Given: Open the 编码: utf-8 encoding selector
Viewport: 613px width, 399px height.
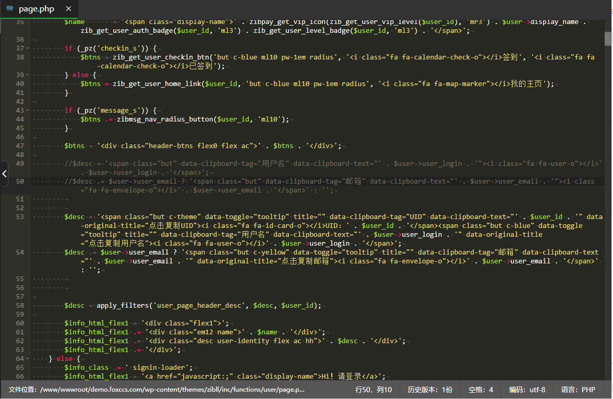Looking at the screenshot, I should coord(527,390).
